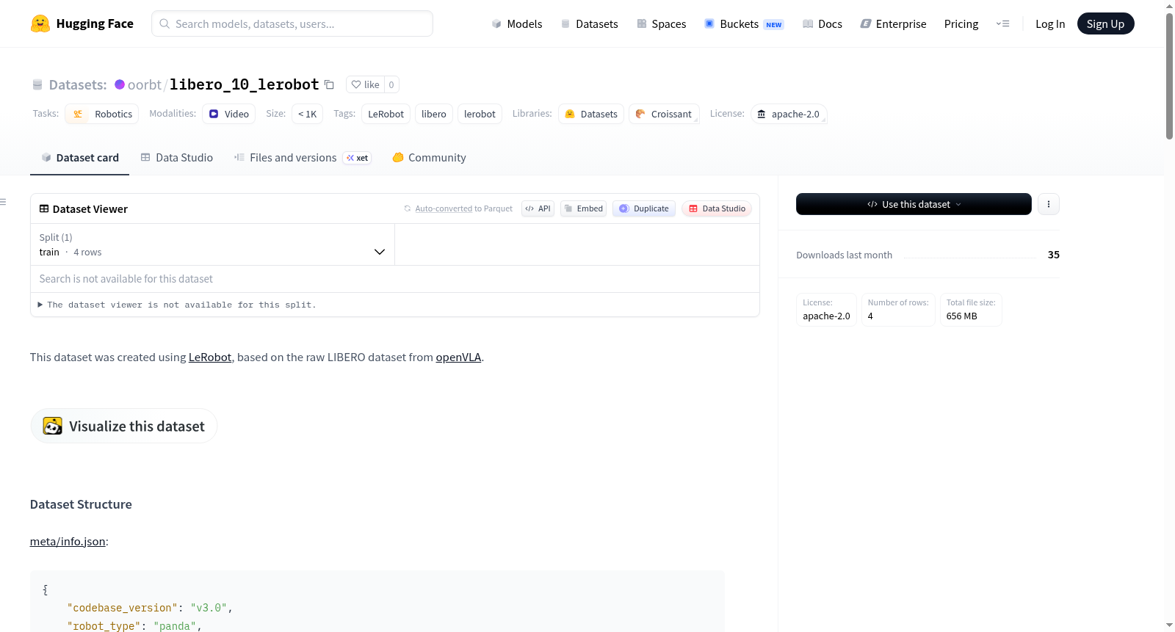Open the Pricing page

point(961,23)
